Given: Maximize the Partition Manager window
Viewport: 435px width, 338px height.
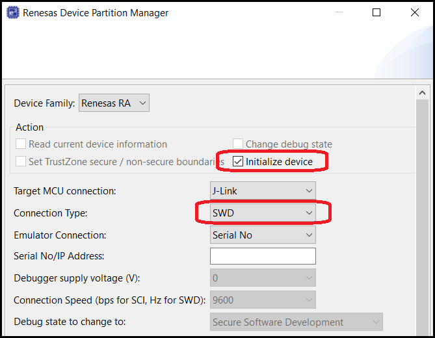Looking at the screenshot, I should click(x=376, y=12).
